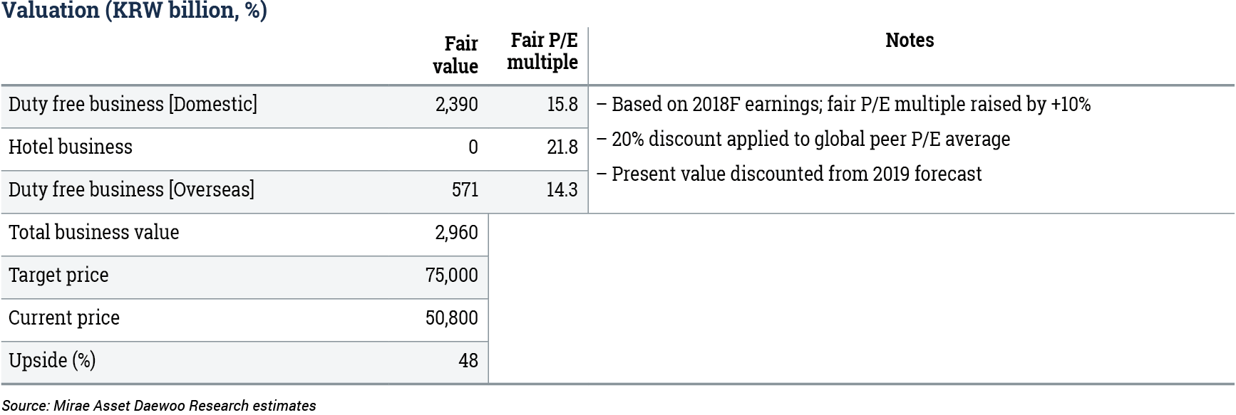
Task: Click the 2019 forecast present value note
Action: pyautogui.click(x=789, y=174)
